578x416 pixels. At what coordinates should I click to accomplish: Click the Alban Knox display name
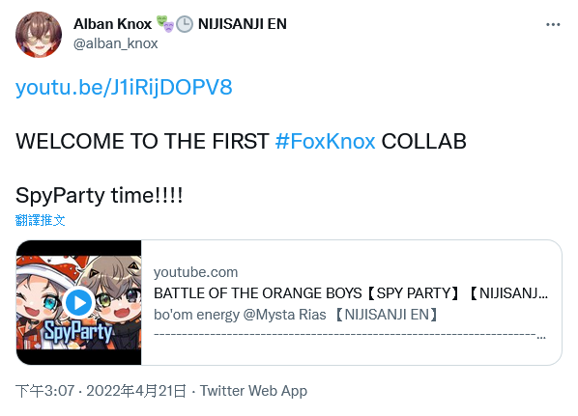tap(112, 24)
